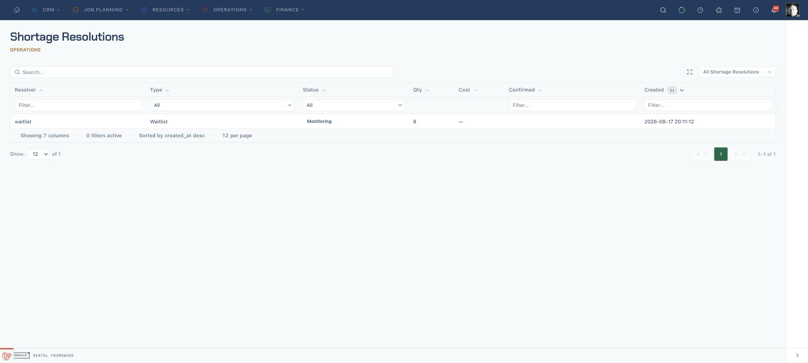Open the Created column options chevron
This screenshot has width=808, height=363.
682,90
